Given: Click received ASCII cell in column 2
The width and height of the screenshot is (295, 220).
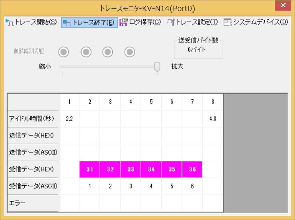Looking at the screenshot, I should click(89, 186).
